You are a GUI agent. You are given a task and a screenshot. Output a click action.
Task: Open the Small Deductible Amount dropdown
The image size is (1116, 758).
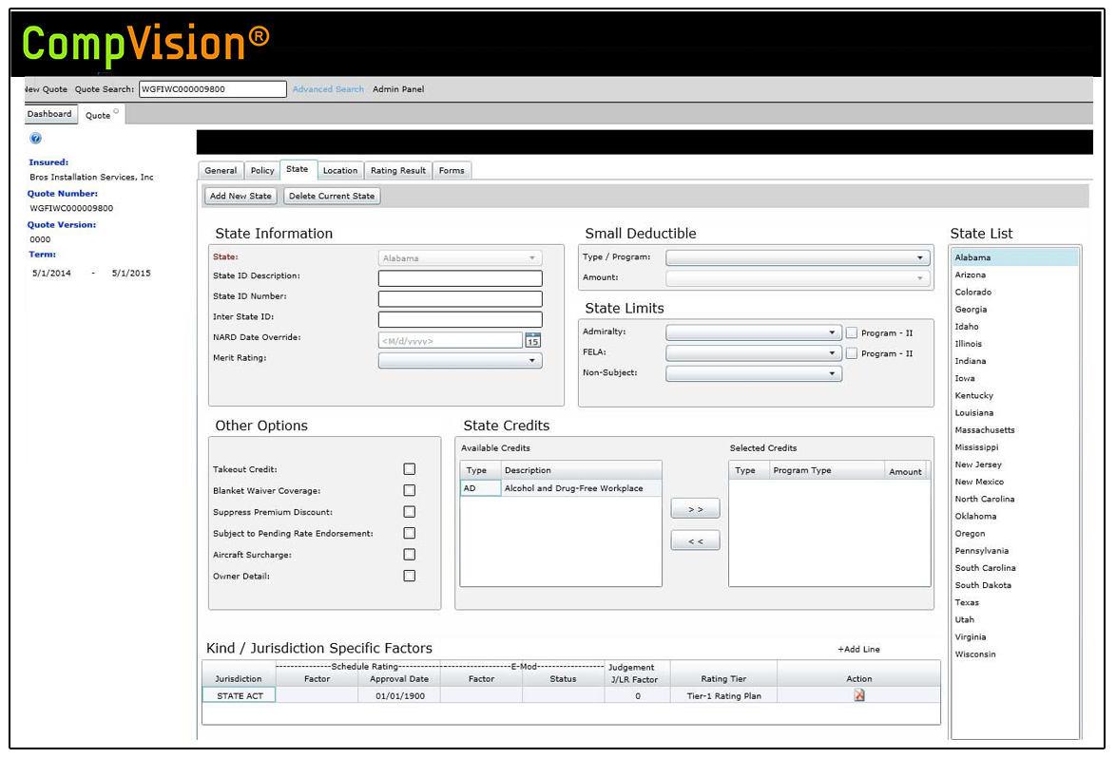coord(798,278)
